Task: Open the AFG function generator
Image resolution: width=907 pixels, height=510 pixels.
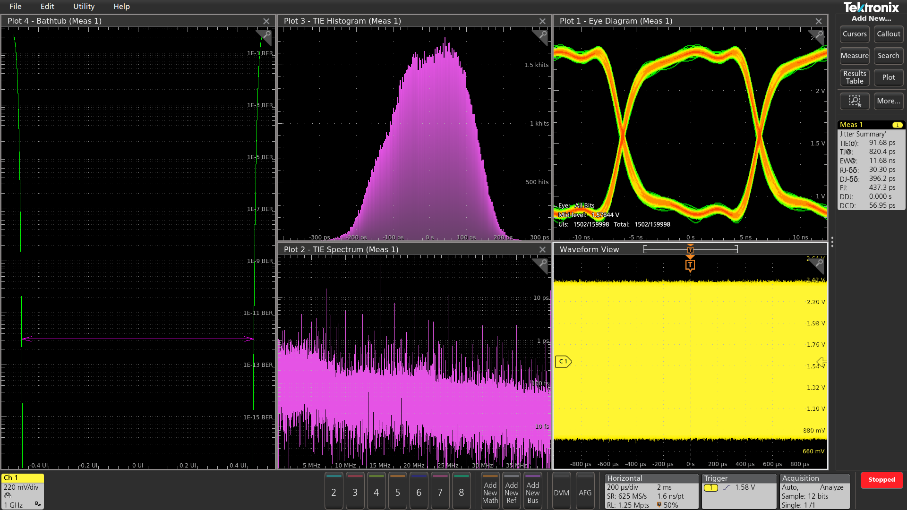Action: coord(585,493)
